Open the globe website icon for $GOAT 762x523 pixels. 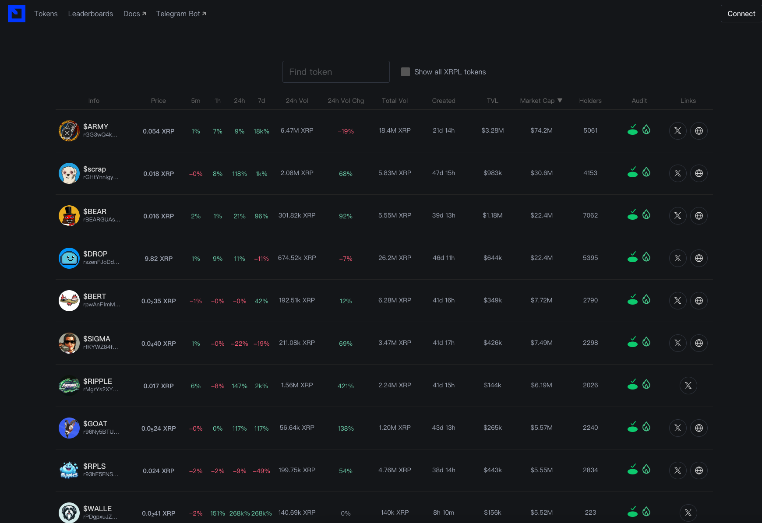point(698,428)
